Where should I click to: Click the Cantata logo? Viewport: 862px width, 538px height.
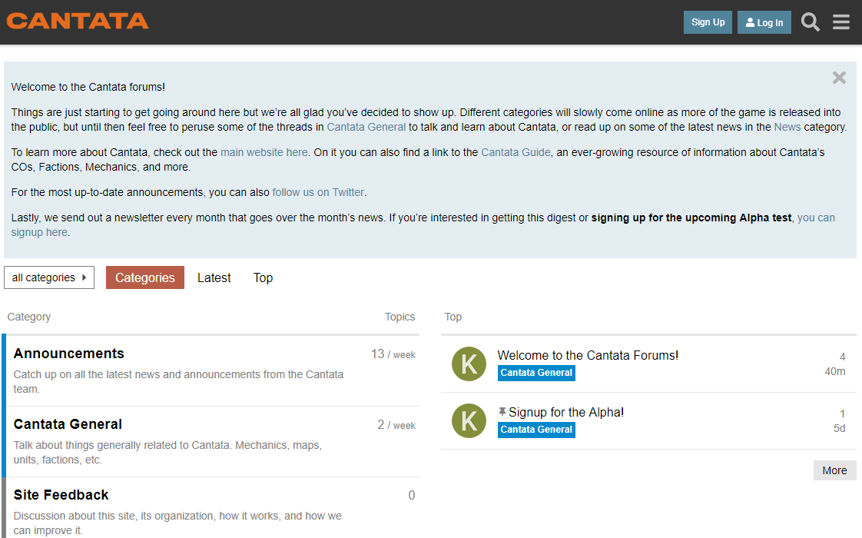pos(78,21)
